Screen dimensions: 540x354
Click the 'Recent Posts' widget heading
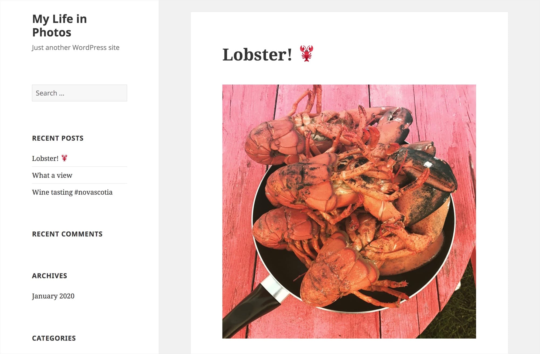point(58,138)
